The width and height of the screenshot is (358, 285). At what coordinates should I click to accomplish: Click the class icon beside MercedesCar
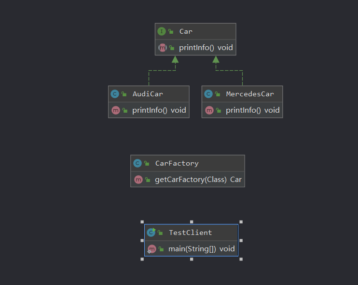[x=208, y=94]
